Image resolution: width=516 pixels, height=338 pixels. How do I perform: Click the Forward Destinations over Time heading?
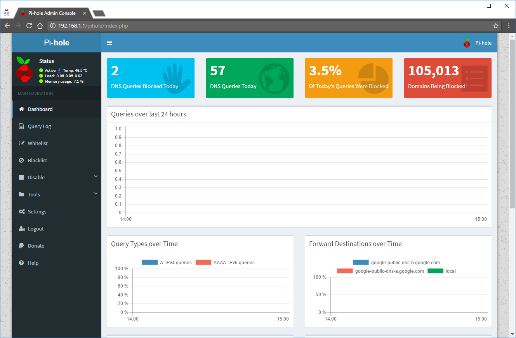coord(355,244)
